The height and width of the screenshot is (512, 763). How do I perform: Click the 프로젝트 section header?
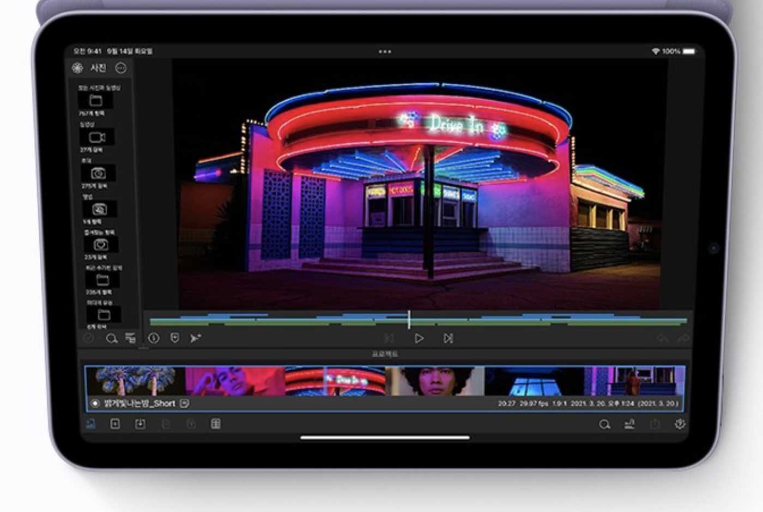[x=385, y=354]
